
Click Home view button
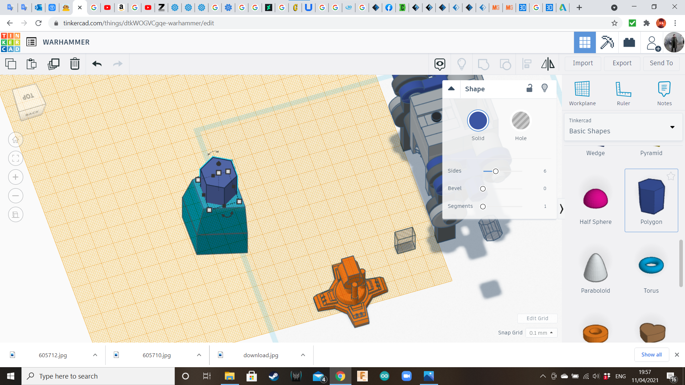[x=16, y=140]
